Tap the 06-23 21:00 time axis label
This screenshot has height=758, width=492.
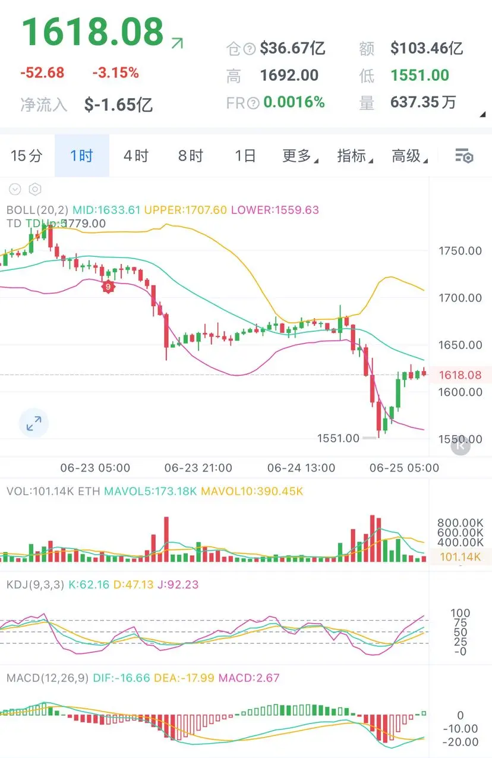coord(198,468)
